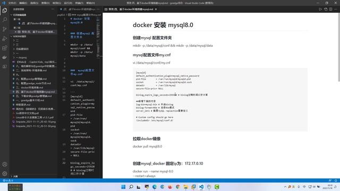Open the Extensions view
This screenshot has width=340, height=191.
(5, 48)
